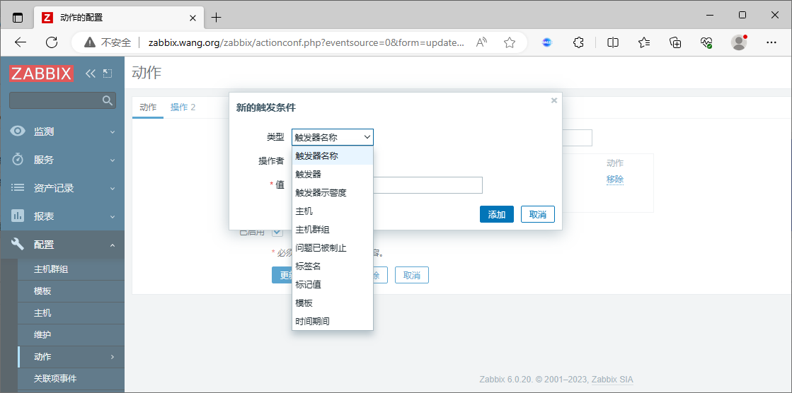Viewport: 792px width, 393px height.
Task: Expand the 报表 menu chevron
Action: point(112,216)
